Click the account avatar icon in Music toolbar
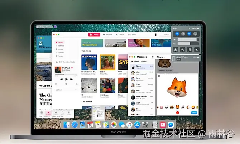Image resolution: width=240 pixels, height=144 pixels. (156, 35)
